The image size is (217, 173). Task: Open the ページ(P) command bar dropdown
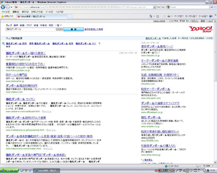[179, 16]
